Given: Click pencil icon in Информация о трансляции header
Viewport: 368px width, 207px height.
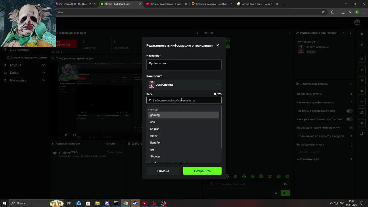Looking at the screenshot, I should (x=343, y=33).
